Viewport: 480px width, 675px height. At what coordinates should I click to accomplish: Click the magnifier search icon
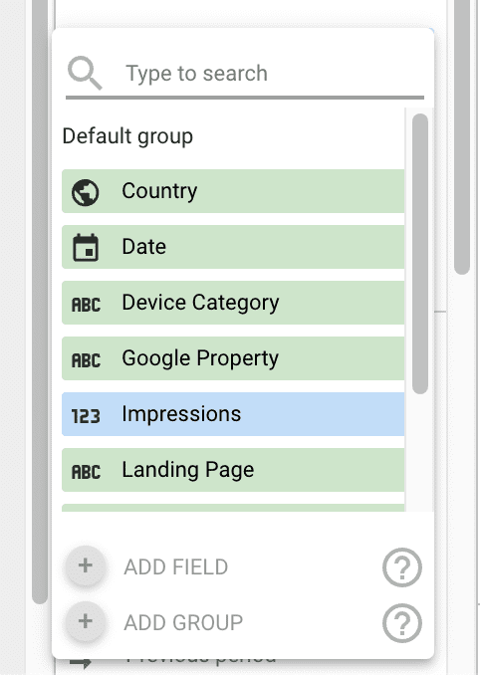pos(85,74)
